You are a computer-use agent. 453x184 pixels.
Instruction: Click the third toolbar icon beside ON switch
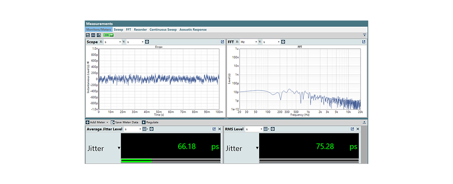click(99, 35)
